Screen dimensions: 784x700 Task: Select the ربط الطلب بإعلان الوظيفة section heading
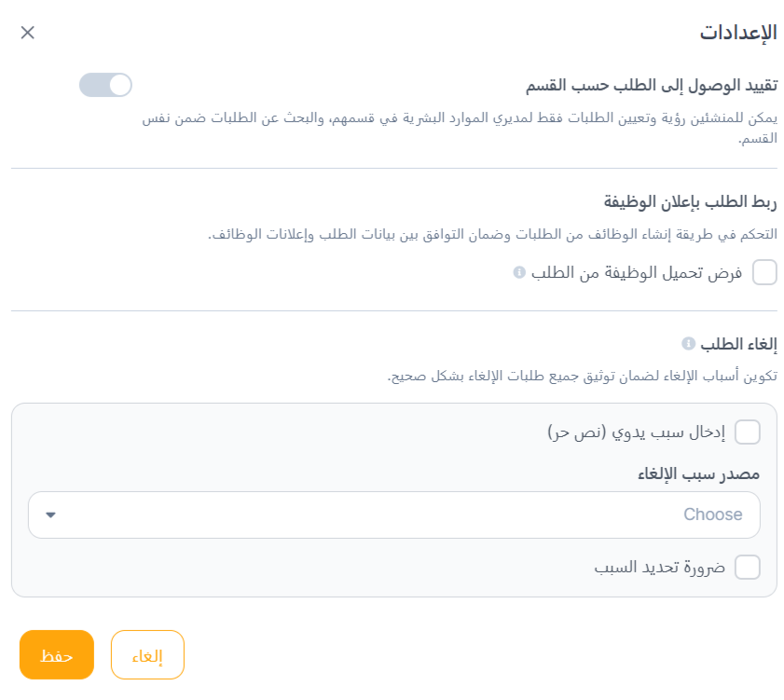pyautogui.click(x=690, y=202)
